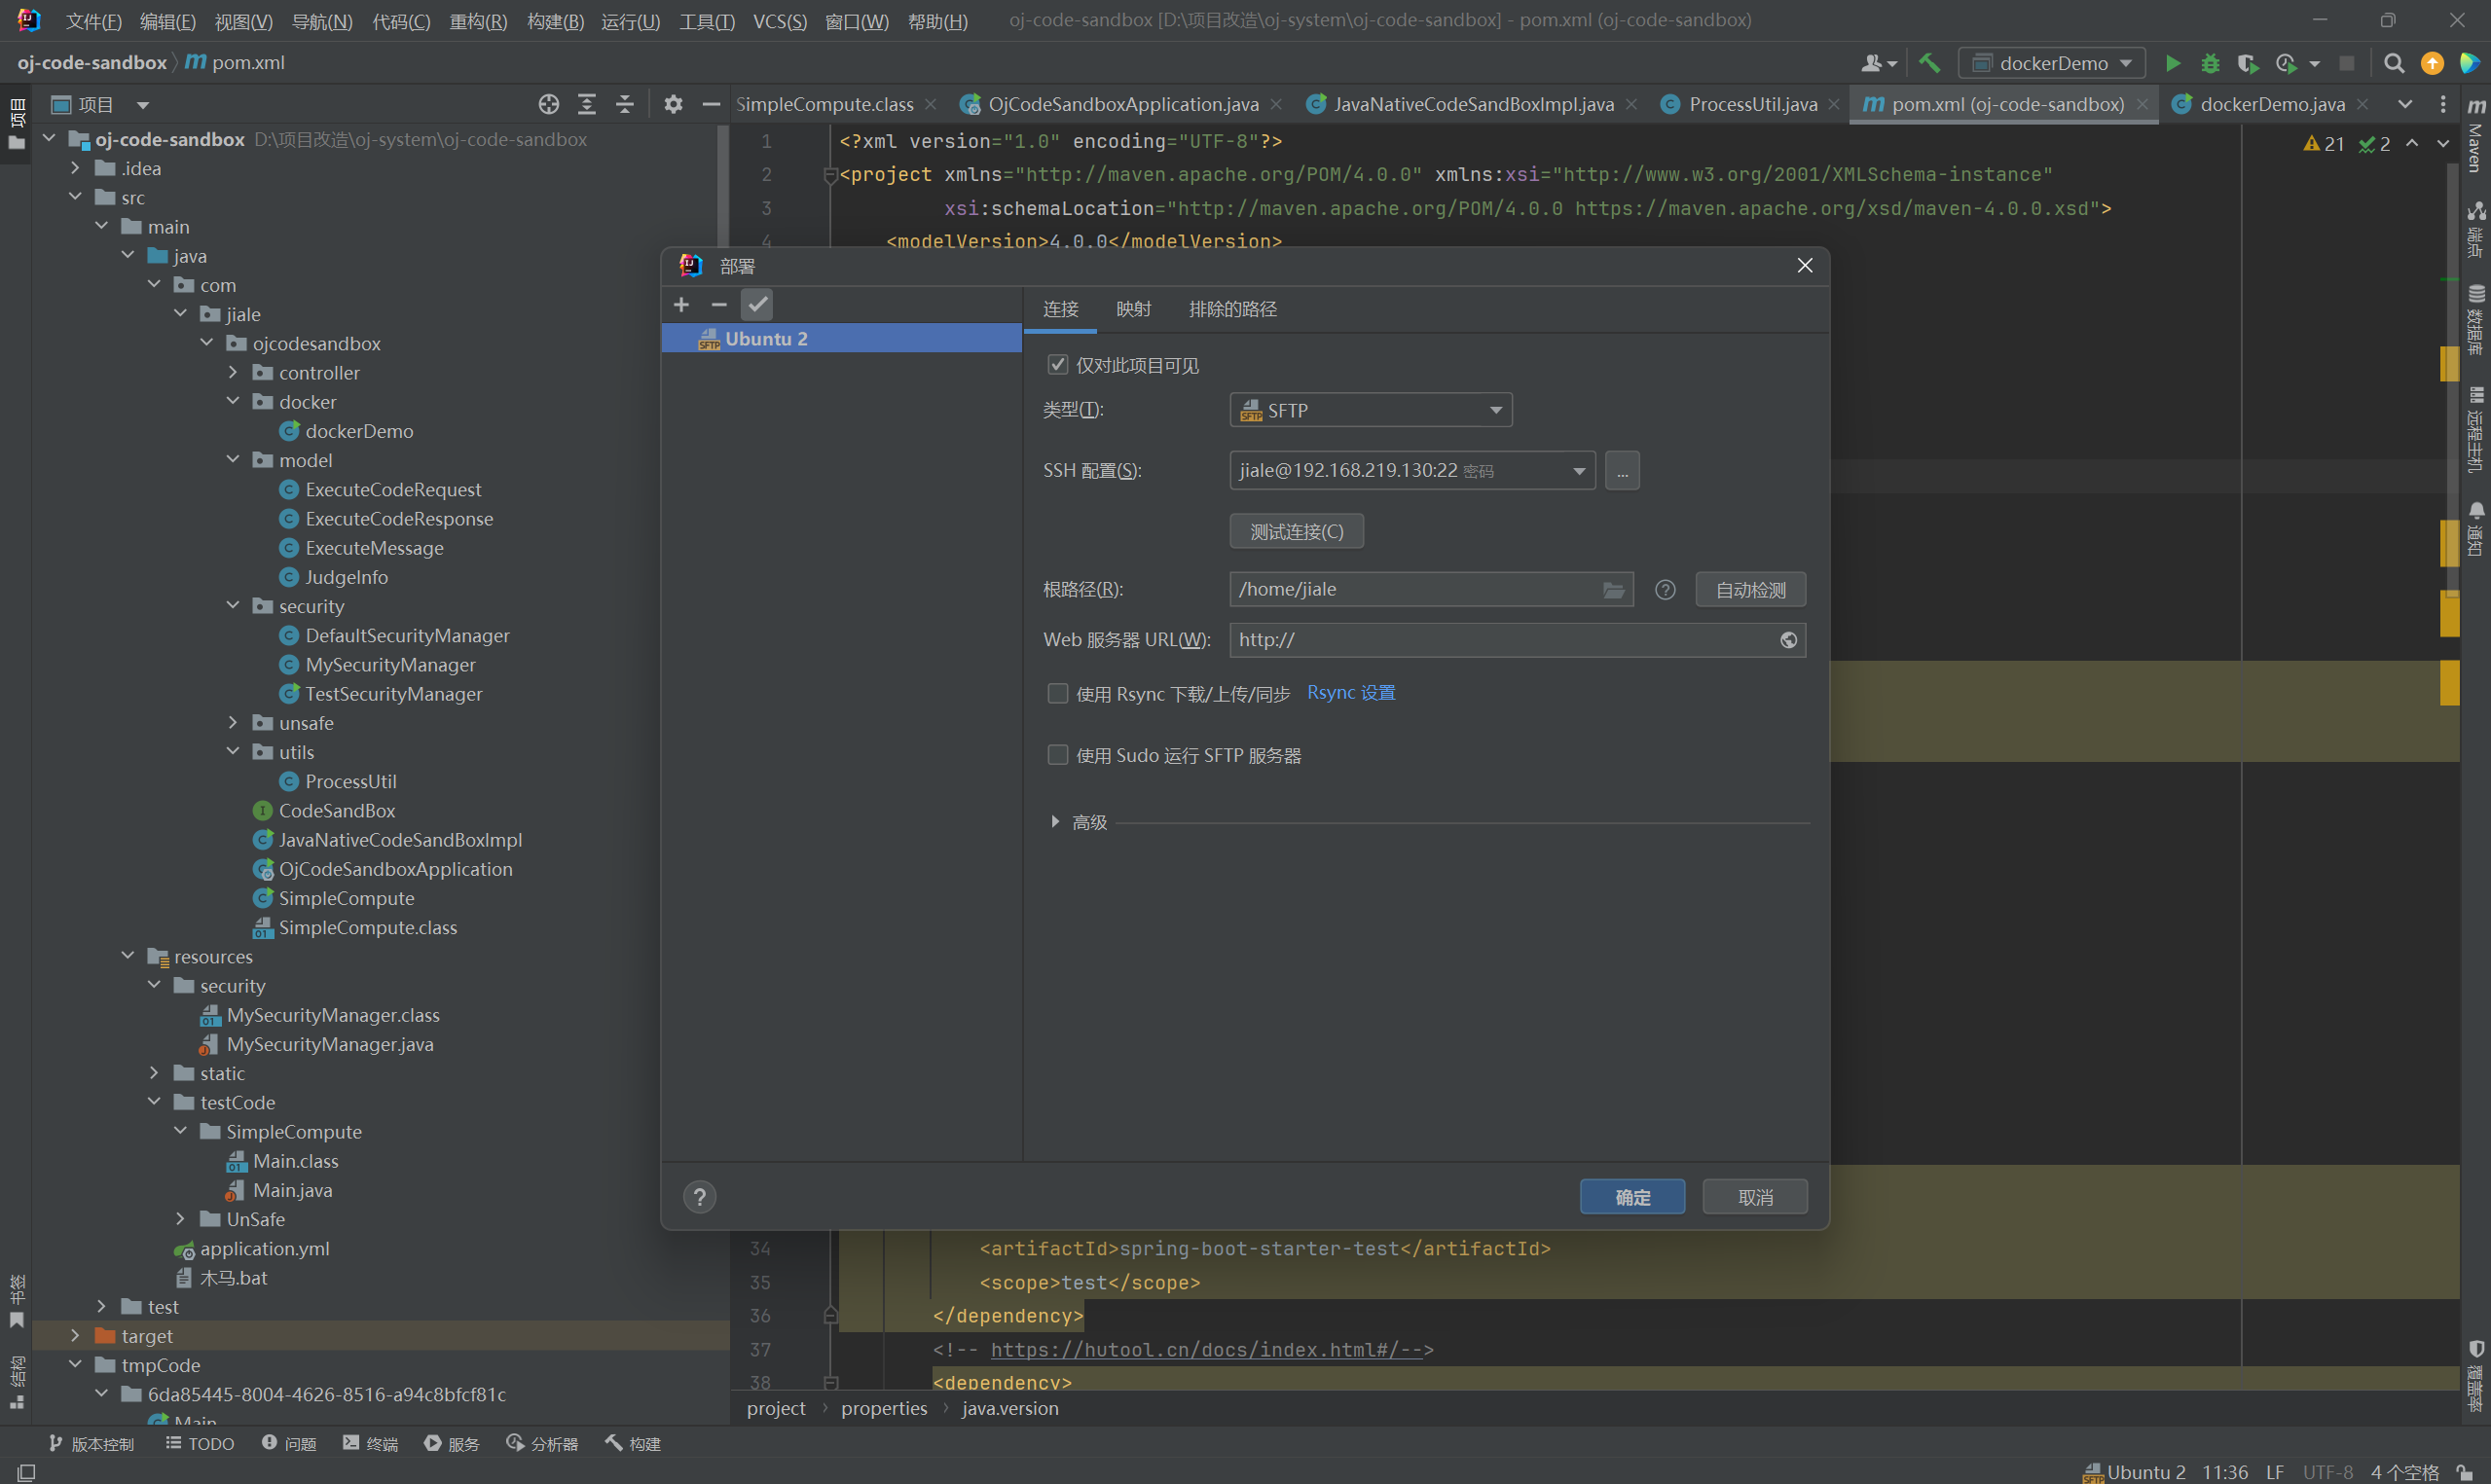Click the add server plus icon

coord(681,304)
